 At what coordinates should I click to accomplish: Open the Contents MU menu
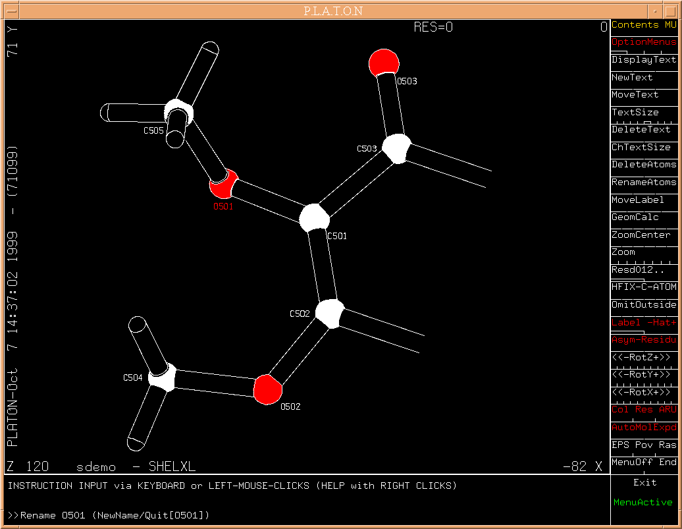643,25
